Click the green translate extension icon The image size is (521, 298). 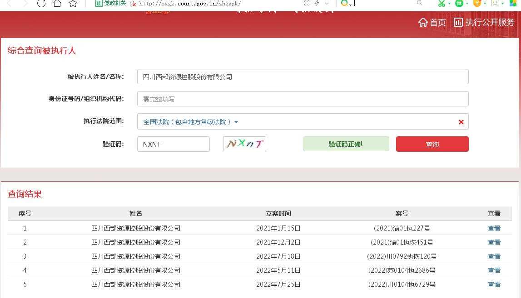tap(459, 3)
